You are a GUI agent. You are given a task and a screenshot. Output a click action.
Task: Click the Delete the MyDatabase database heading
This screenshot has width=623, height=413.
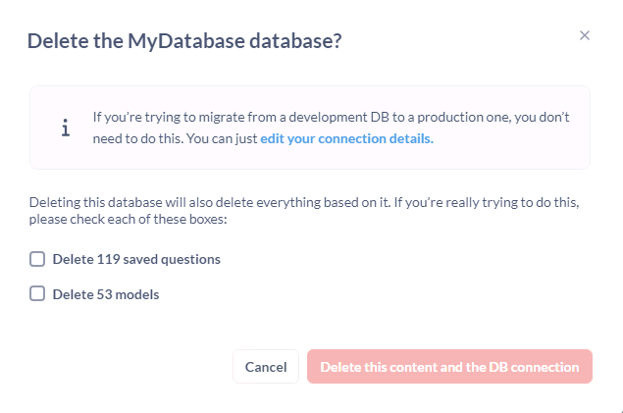point(184,41)
